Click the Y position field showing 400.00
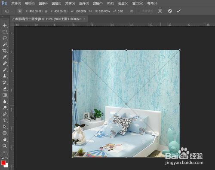 pos(61,11)
